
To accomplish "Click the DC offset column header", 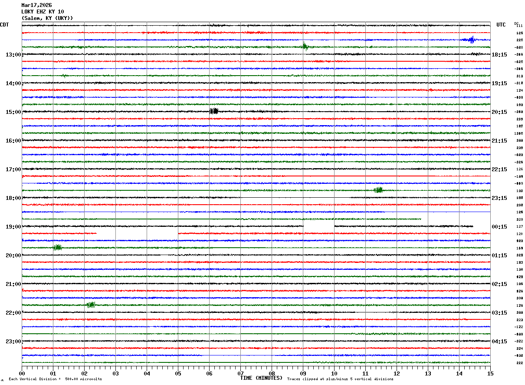I will (x=516, y=23).
